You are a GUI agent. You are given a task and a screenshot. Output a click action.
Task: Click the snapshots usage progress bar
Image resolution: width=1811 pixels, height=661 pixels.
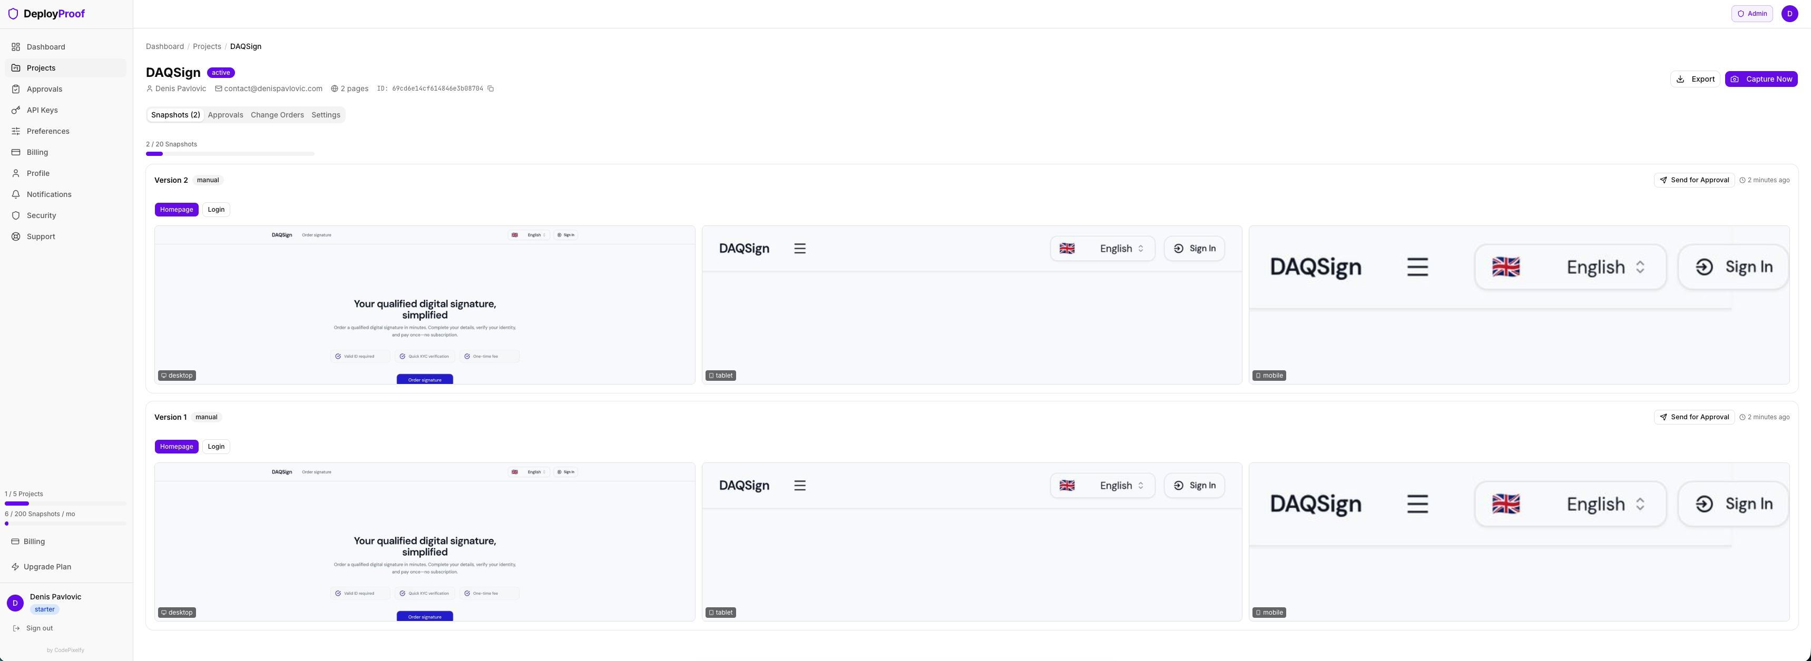[230, 153]
